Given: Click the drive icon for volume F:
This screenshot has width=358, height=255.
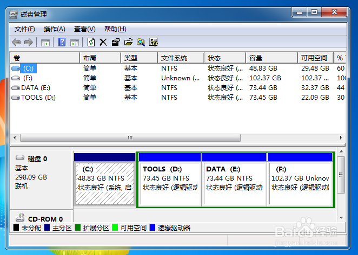Looking at the screenshot, I should [16, 78].
